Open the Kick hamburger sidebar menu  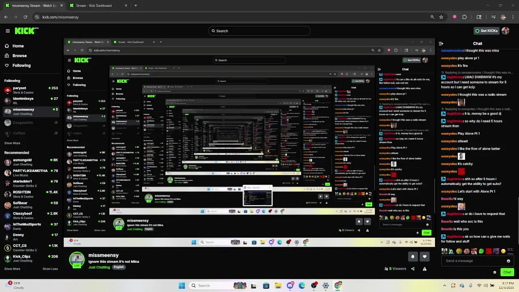point(8,31)
